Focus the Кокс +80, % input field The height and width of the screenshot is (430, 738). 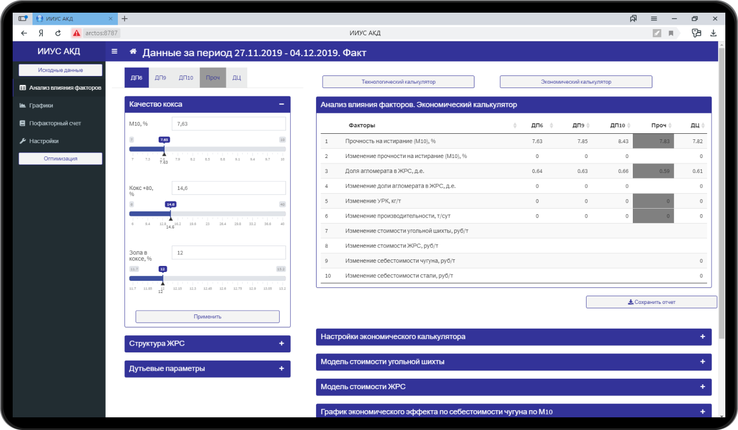[x=229, y=188]
